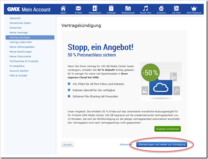Go to Übersicht in sidebar
The image size is (208, 159).
(x=15, y=18)
